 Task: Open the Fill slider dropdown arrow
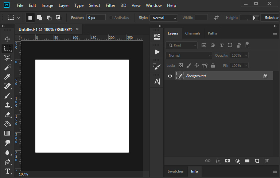click(246, 65)
